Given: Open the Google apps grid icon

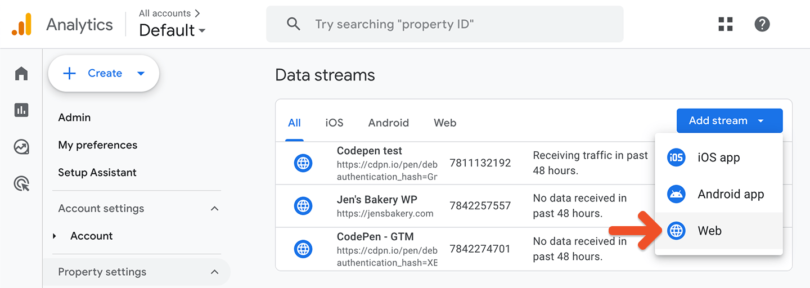Looking at the screenshot, I should pos(726,24).
